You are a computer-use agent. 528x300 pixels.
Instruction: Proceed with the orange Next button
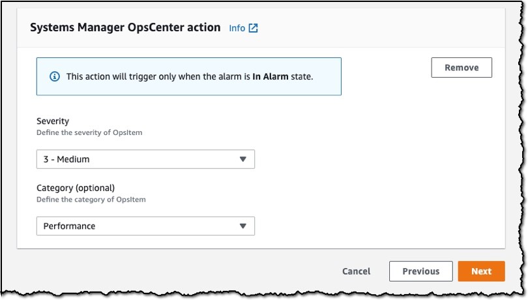(481, 271)
